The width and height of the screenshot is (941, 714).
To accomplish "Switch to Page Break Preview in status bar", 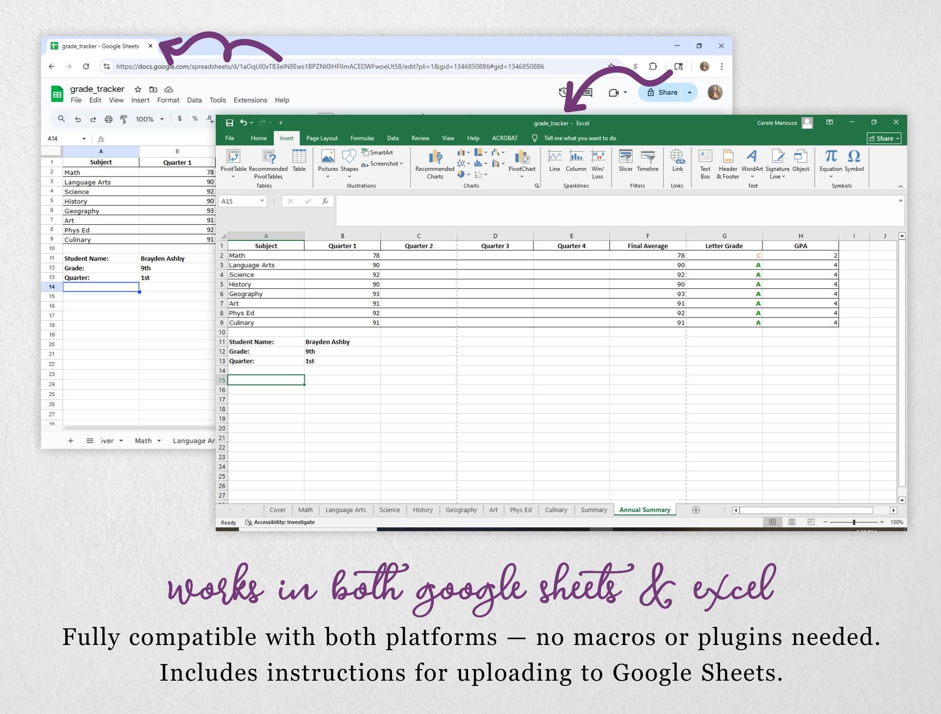I will coord(811,522).
